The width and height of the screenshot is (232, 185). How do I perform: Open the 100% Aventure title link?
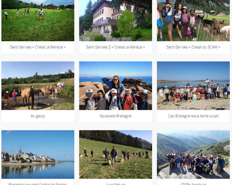click(193, 184)
